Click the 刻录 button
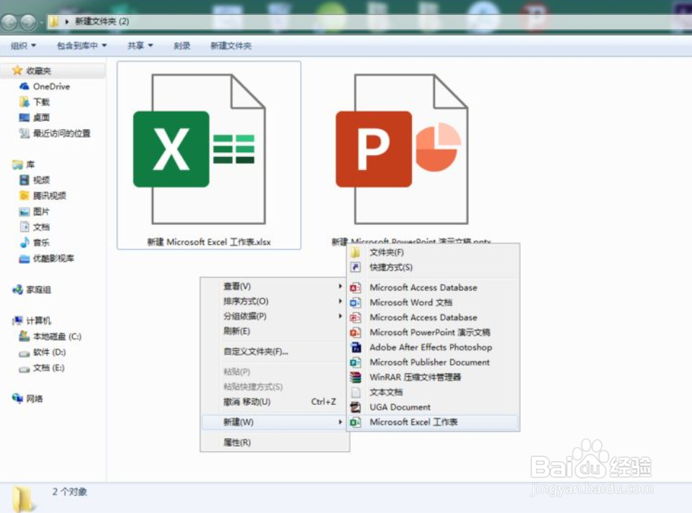Image resolution: width=692 pixels, height=513 pixels. 182,45
